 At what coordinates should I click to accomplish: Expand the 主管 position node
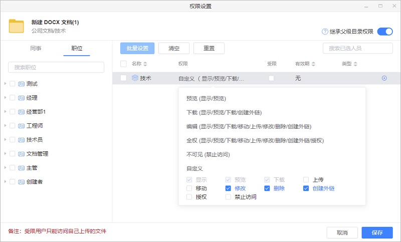coord(5,168)
